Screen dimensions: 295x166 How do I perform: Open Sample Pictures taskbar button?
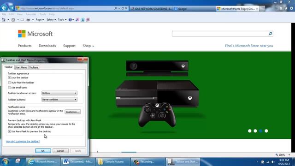pos(113,162)
